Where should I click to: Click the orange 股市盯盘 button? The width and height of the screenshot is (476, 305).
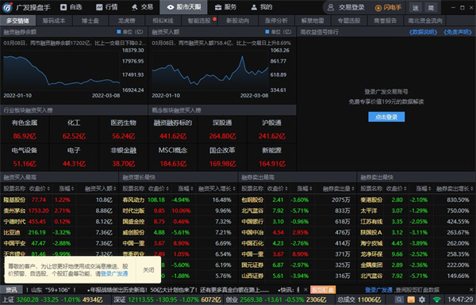pyautogui.click(x=323, y=289)
